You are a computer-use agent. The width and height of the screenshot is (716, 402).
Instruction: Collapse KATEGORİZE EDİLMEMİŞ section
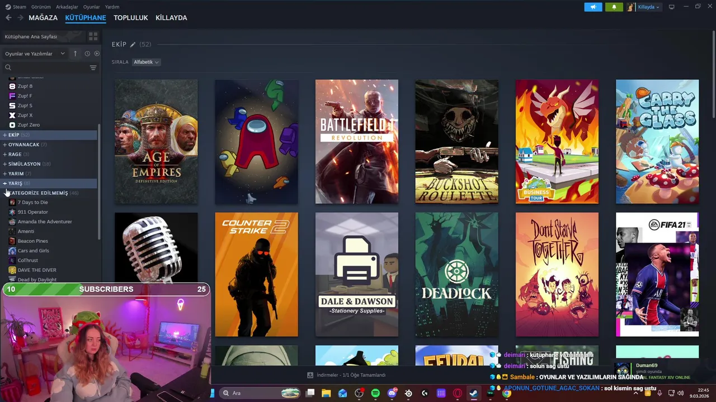(4, 193)
